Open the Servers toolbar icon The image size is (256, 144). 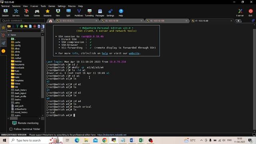[x=16, y=13]
